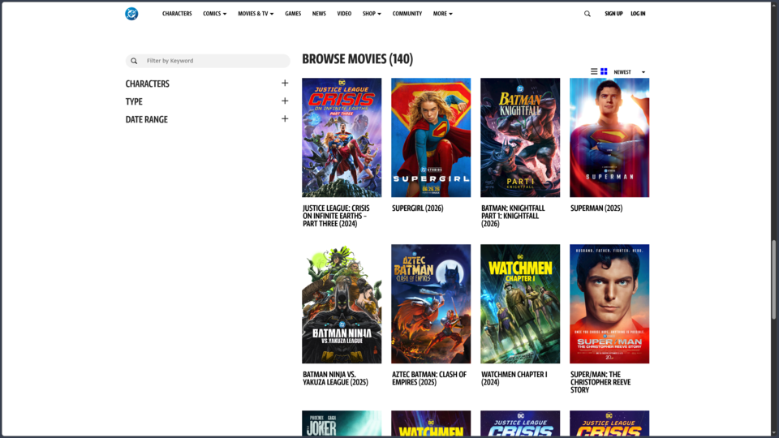Open the Aztec Batman poster
Screen dimensions: 779x438
tap(431, 304)
